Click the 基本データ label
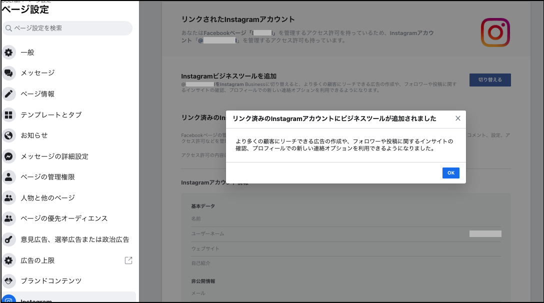 pos(203,206)
